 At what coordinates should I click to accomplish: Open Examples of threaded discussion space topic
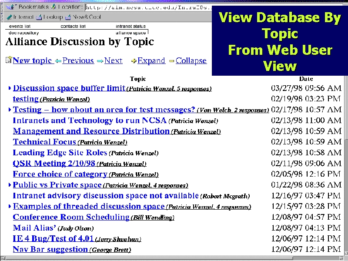(89, 206)
